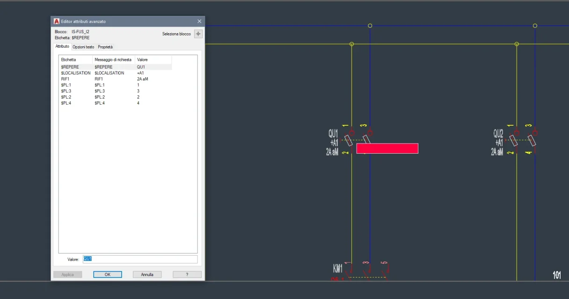Sort by the Etichetta column header
This screenshot has height=299, width=569.
[x=76, y=60]
